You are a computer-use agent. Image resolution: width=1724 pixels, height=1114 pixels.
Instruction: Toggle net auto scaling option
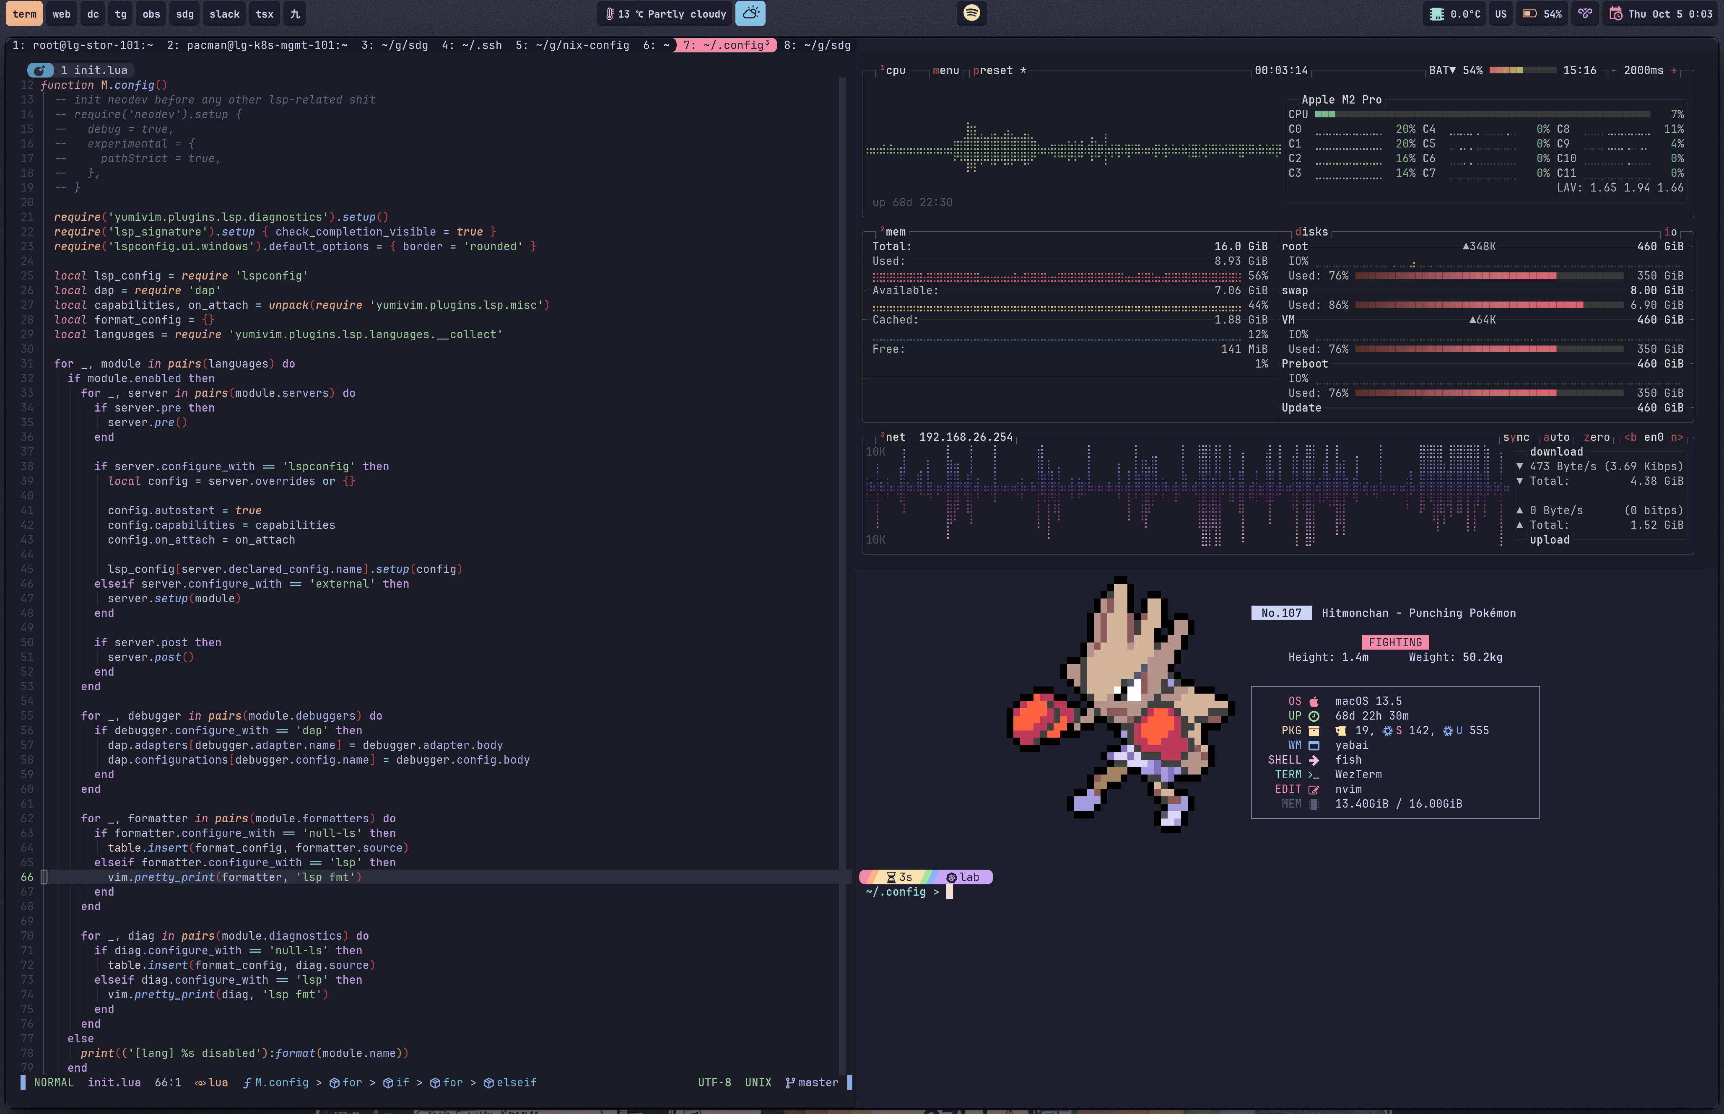1556,437
